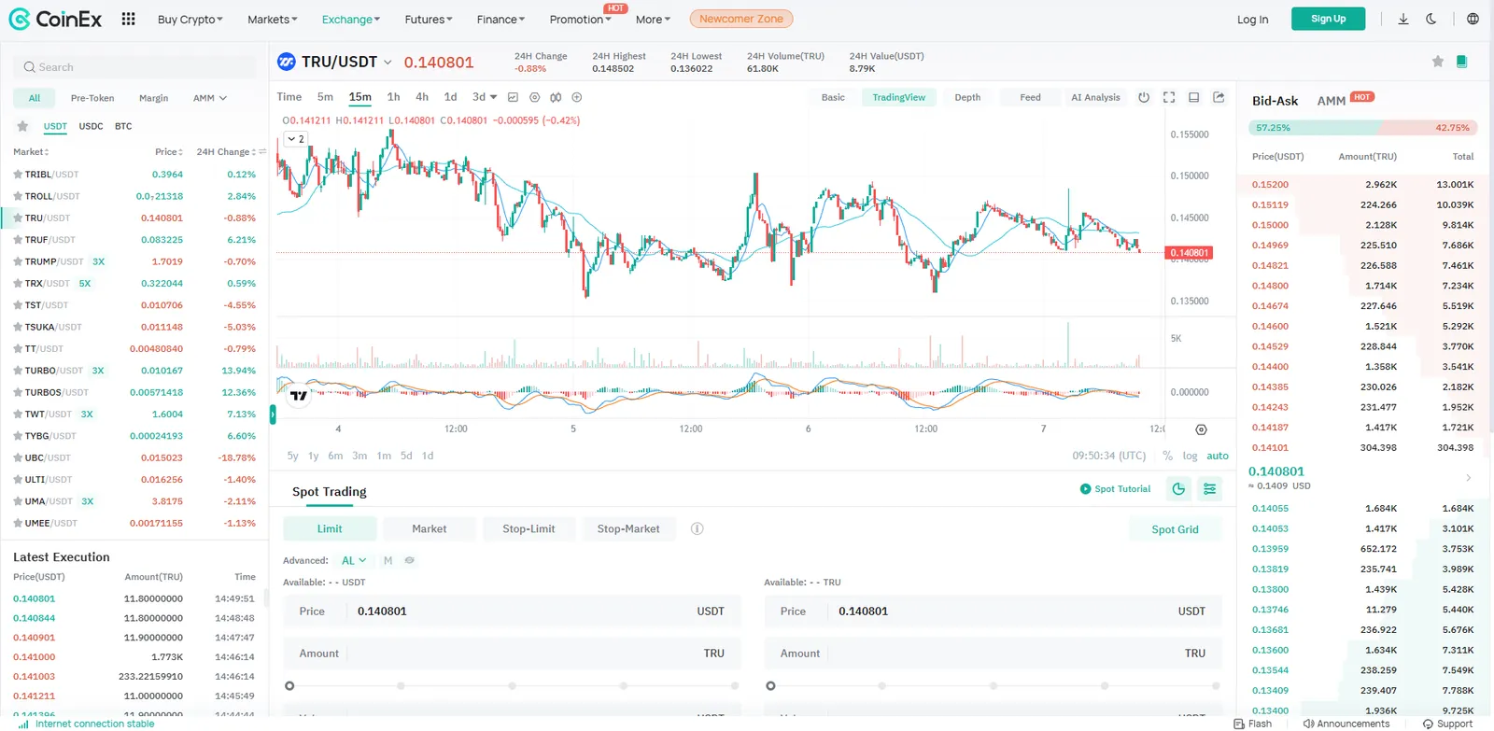Share the chart via export icon

tap(1219, 97)
